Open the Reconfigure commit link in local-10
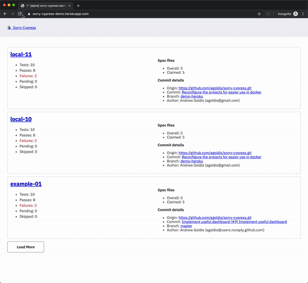 pyautogui.click(x=221, y=157)
